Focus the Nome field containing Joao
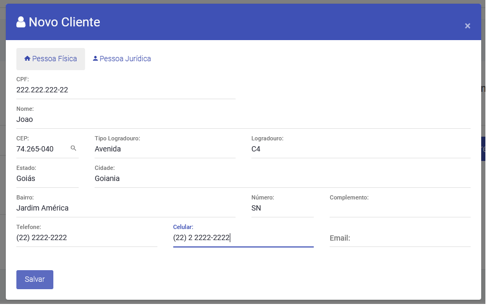This screenshot has width=487, height=305. pos(243,120)
